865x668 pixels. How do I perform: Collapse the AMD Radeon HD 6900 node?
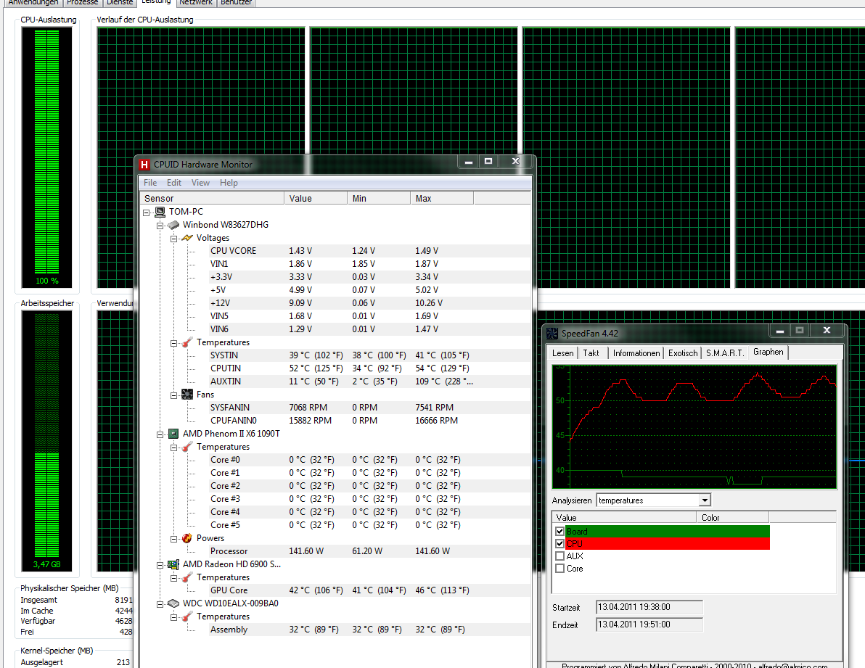click(x=160, y=565)
